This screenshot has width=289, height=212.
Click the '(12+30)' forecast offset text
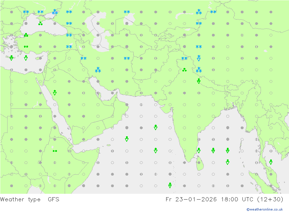(270, 200)
